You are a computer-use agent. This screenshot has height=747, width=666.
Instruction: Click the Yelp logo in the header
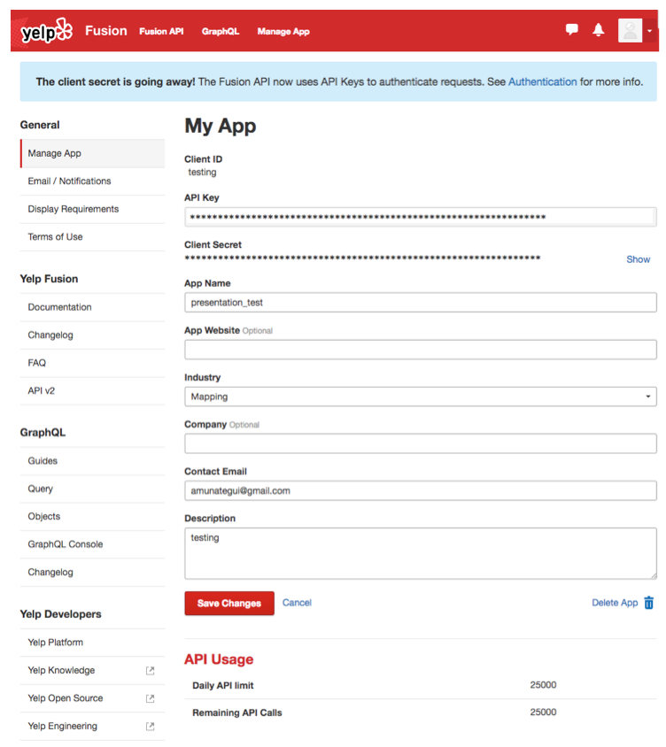(x=46, y=32)
